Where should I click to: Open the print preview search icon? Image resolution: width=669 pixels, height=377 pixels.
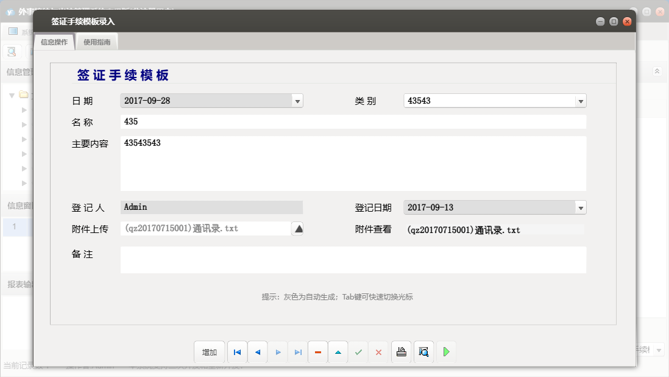tap(423, 352)
